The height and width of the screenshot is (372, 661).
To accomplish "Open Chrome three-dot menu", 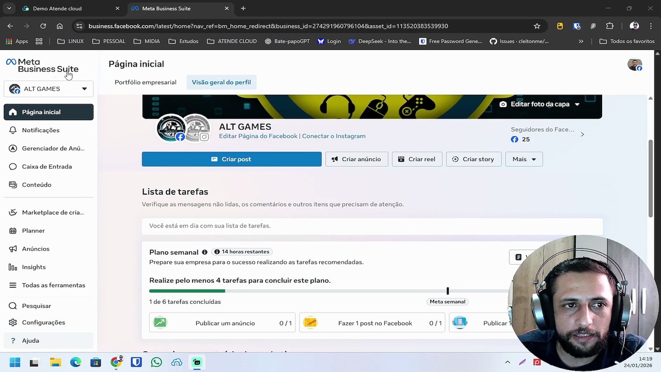I will (651, 26).
